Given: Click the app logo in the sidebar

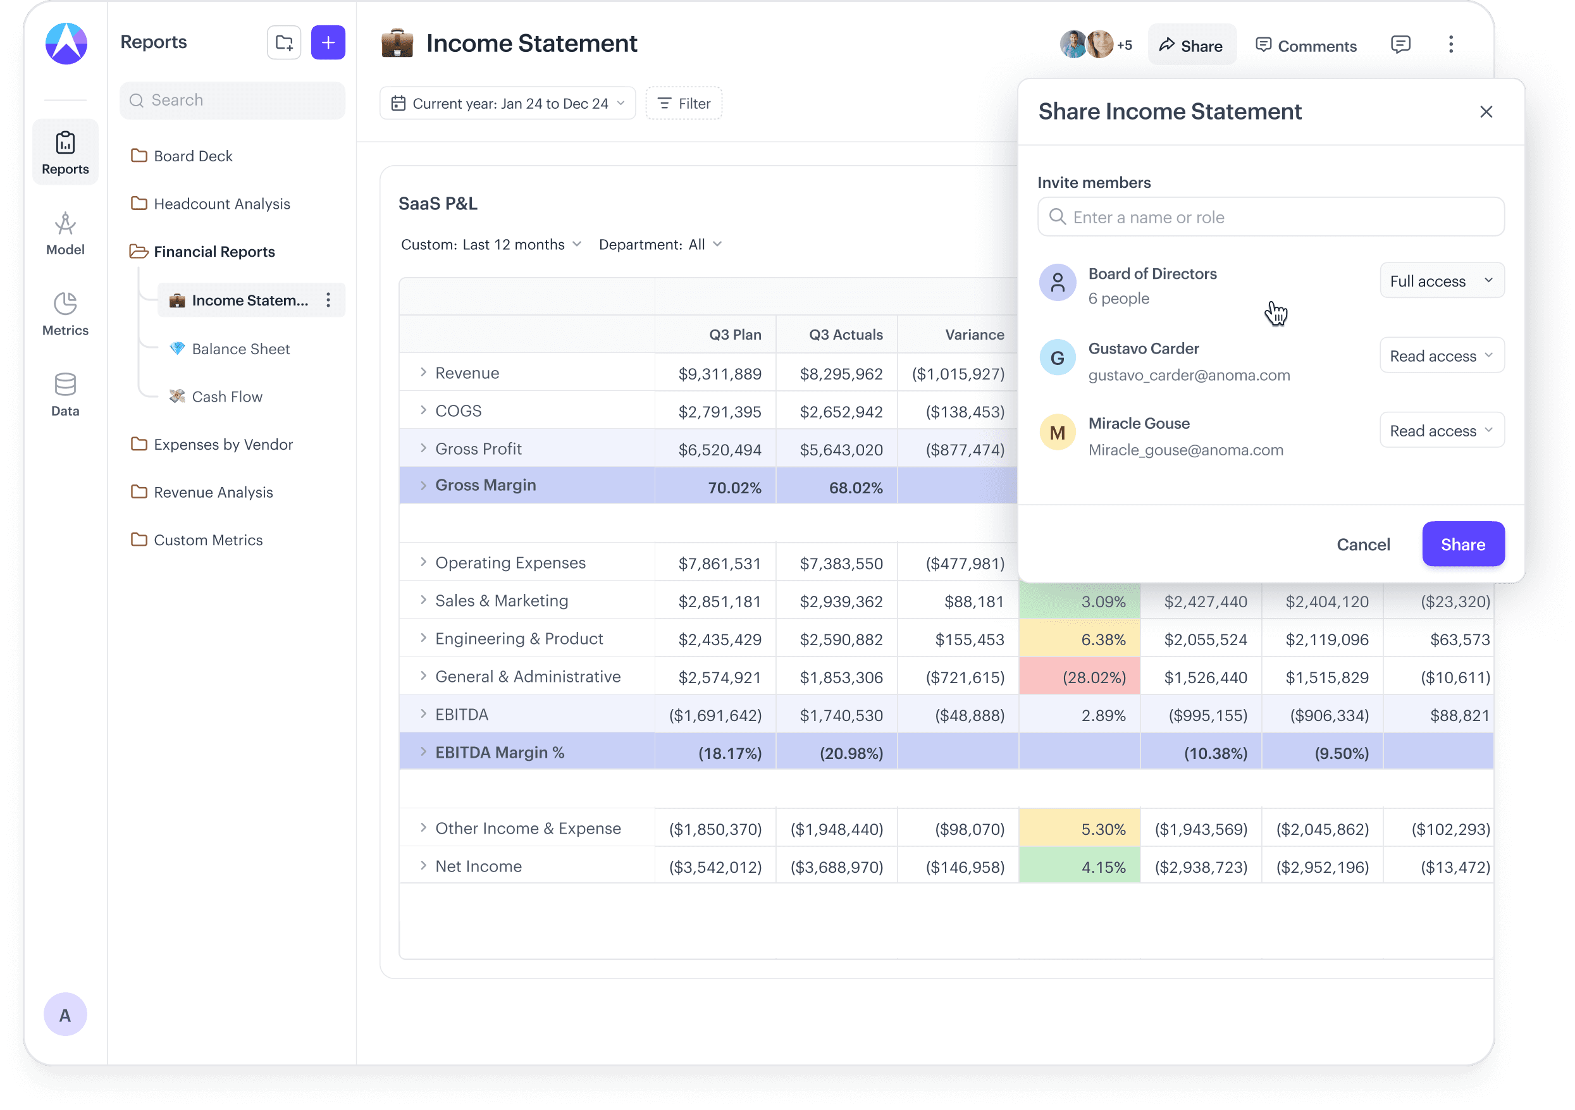Looking at the screenshot, I should pos(66,42).
